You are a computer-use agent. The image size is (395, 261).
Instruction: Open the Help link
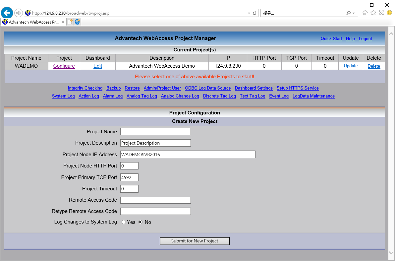click(x=350, y=38)
